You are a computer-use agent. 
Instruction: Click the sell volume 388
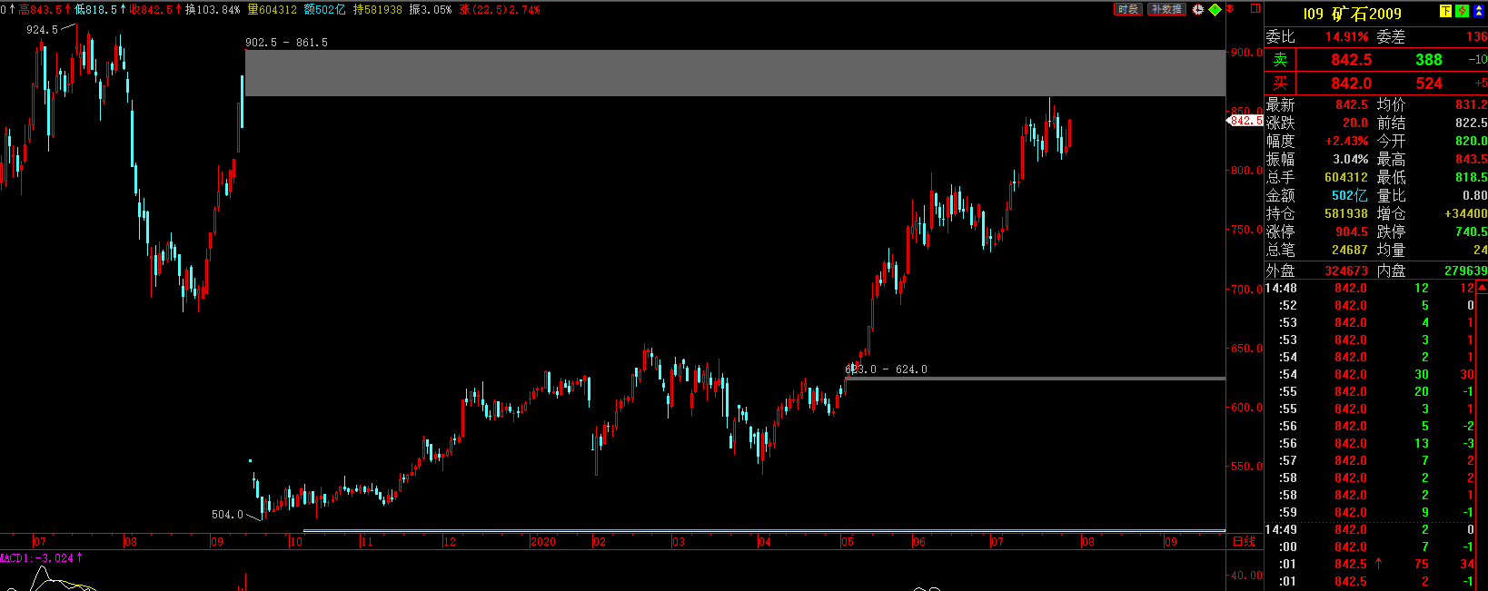tap(1429, 60)
